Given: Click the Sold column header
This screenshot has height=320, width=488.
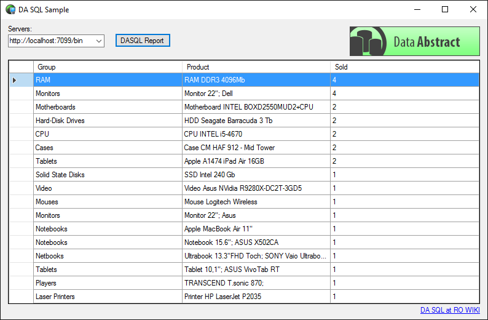Looking at the screenshot, I should tap(404, 67).
